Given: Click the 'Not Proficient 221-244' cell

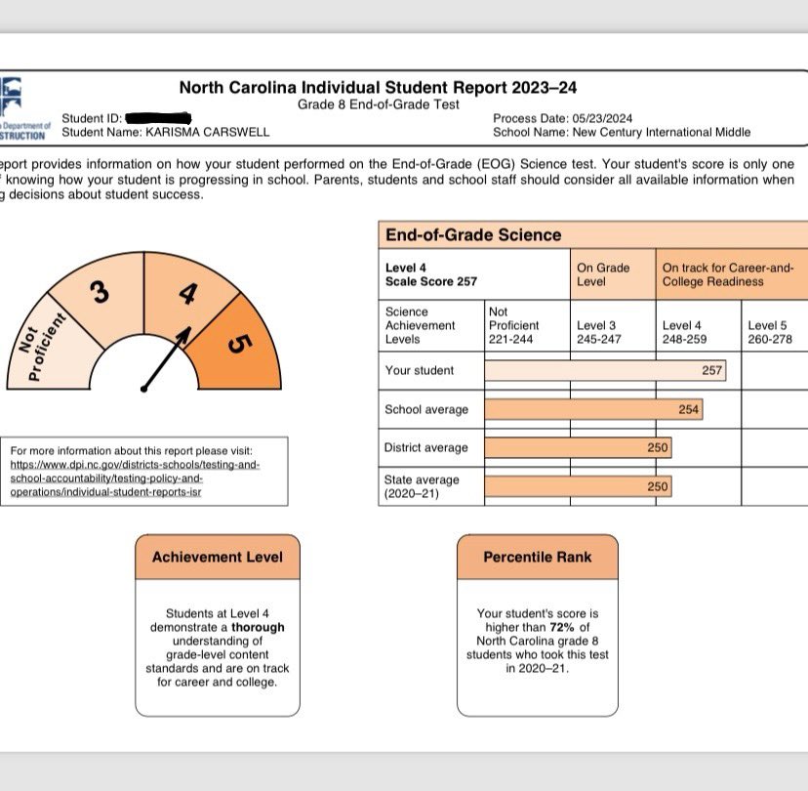Looking at the screenshot, I should (x=527, y=325).
